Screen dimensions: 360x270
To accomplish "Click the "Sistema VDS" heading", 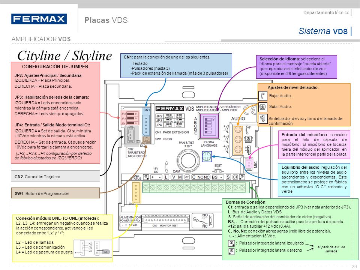I will [x=323, y=31].
